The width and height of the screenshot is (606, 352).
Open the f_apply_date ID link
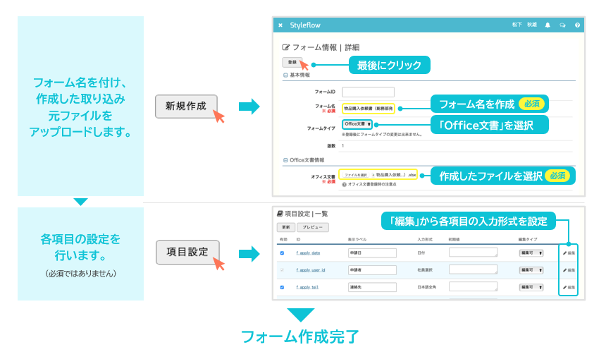point(308,253)
